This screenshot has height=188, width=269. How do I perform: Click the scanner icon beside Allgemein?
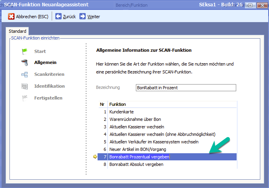[x=25, y=62]
